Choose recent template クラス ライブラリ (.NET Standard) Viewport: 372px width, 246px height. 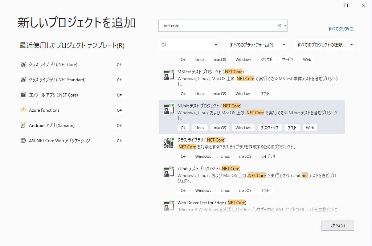pyautogui.click(x=72, y=80)
